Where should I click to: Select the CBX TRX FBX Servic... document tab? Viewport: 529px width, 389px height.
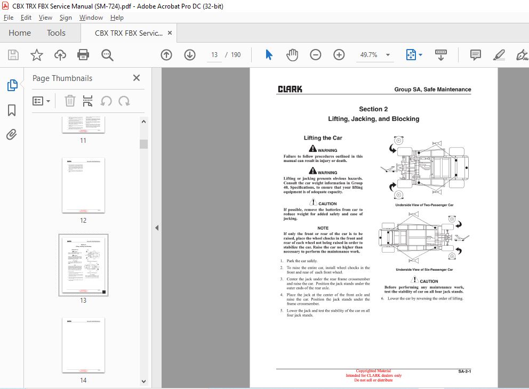point(129,33)
